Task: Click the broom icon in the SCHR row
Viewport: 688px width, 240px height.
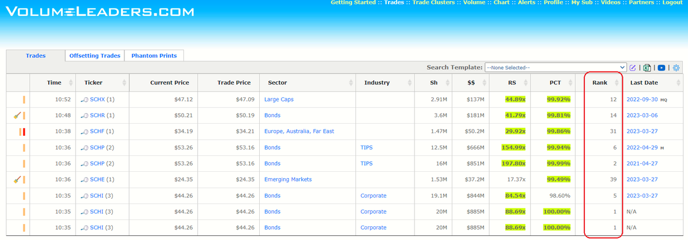Action: coord(17,115)
